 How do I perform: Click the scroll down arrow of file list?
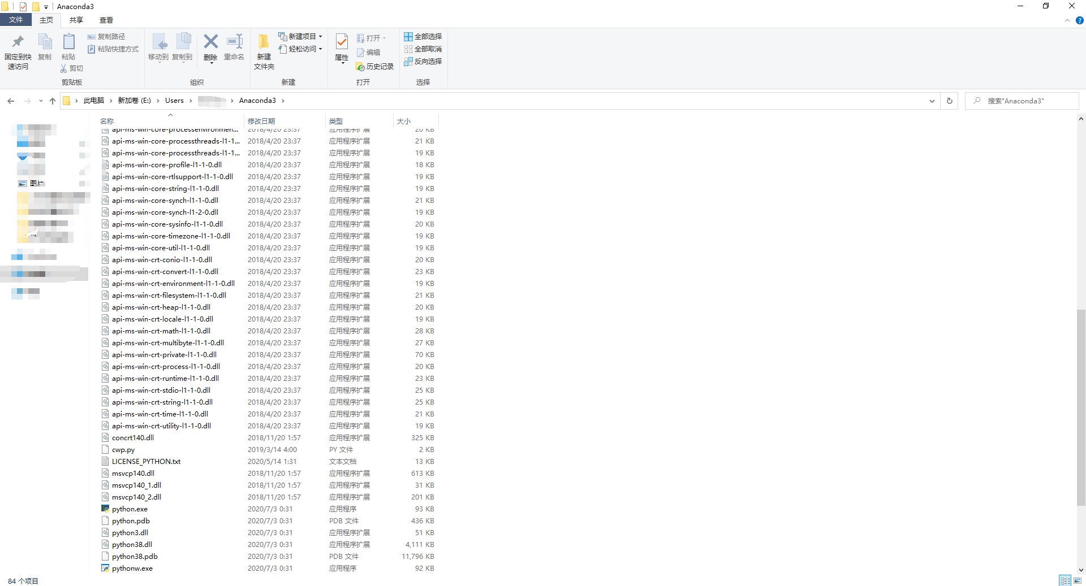point(1081,570)
